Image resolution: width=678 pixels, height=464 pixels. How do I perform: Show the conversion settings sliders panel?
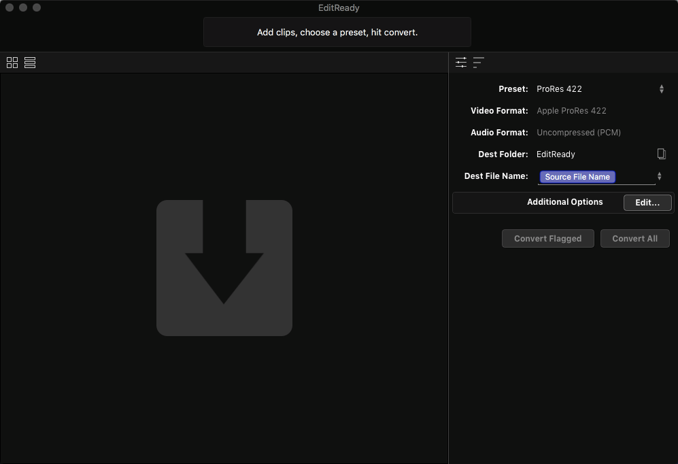click(461, 63)
